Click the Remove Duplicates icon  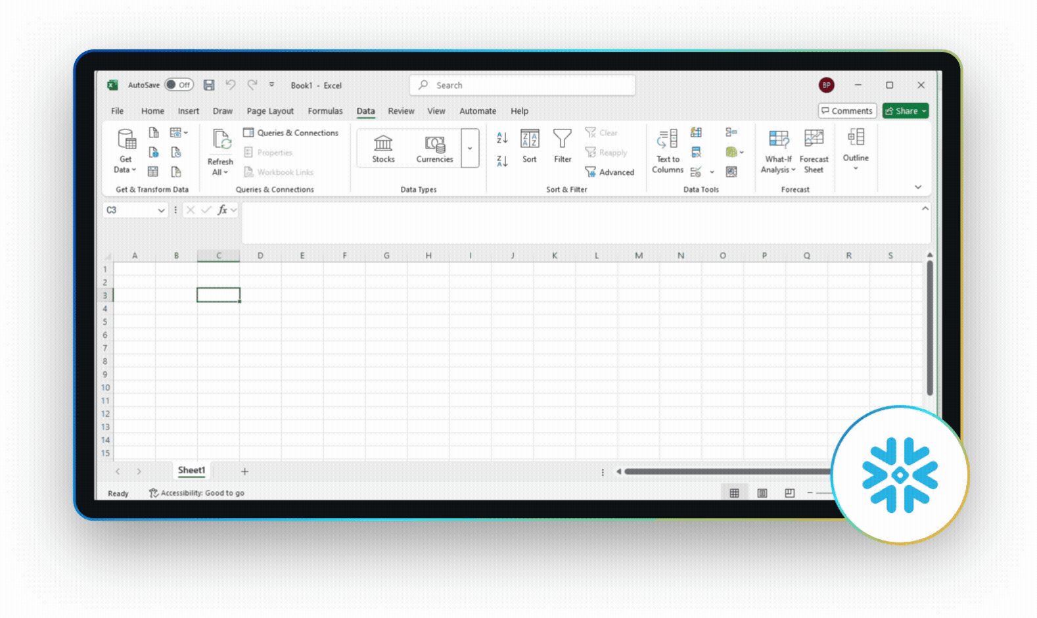(x=696, y=153)
